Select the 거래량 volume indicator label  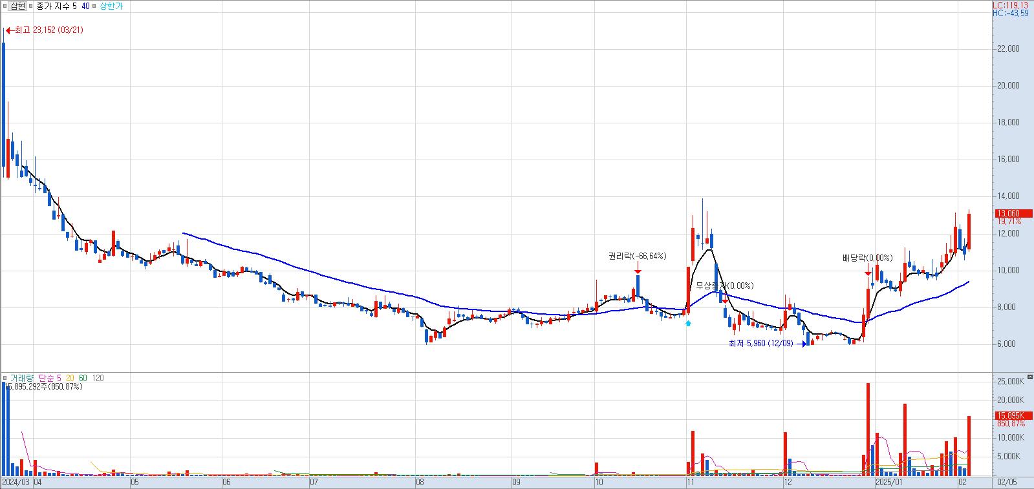click(21, 378)
